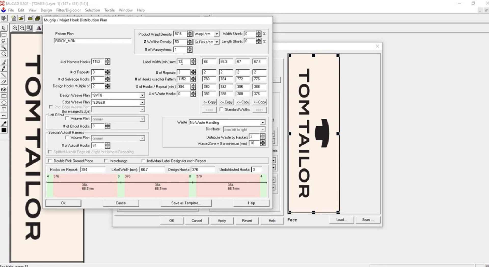
Task: Open Design Weave Plan dropdown
Action: click(142, 95)
